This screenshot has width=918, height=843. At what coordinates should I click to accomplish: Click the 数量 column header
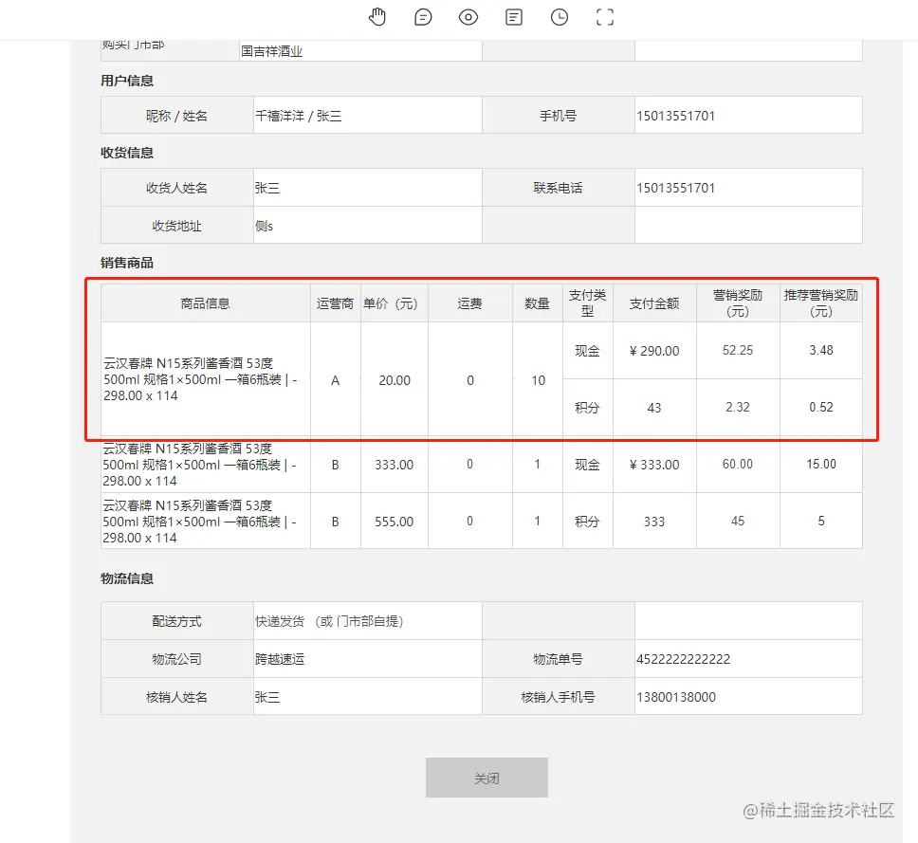(x=537, y=303)
